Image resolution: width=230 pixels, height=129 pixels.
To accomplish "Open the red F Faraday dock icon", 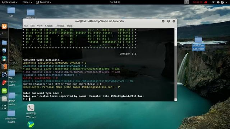I will click(x=4, y=83).
